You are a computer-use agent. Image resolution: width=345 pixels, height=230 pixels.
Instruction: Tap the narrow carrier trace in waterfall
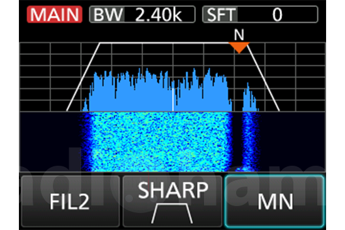point(250,142)
